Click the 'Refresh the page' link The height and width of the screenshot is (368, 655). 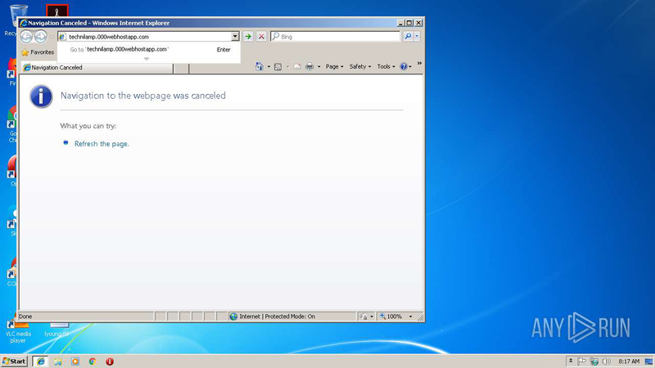pyautogui.click(x=102, y=144)
